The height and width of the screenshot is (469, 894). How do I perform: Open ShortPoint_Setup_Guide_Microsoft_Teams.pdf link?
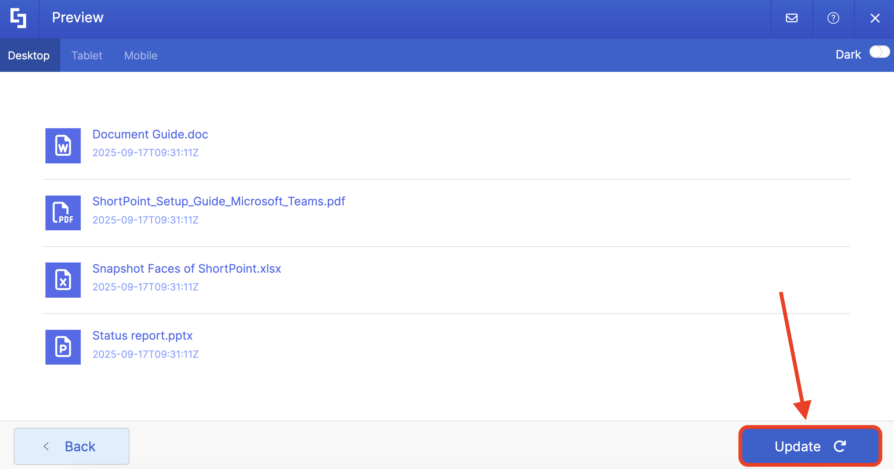pos(219,201)
